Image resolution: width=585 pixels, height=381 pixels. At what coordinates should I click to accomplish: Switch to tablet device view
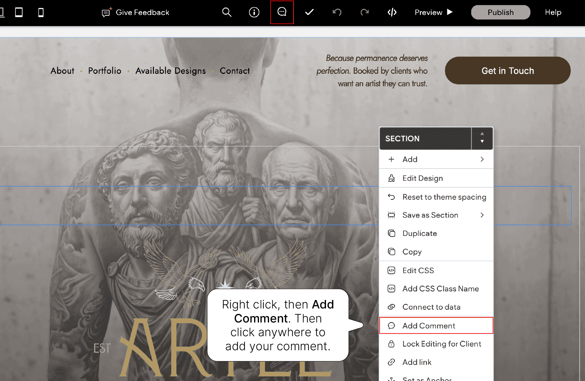click(x=19, y=12)
